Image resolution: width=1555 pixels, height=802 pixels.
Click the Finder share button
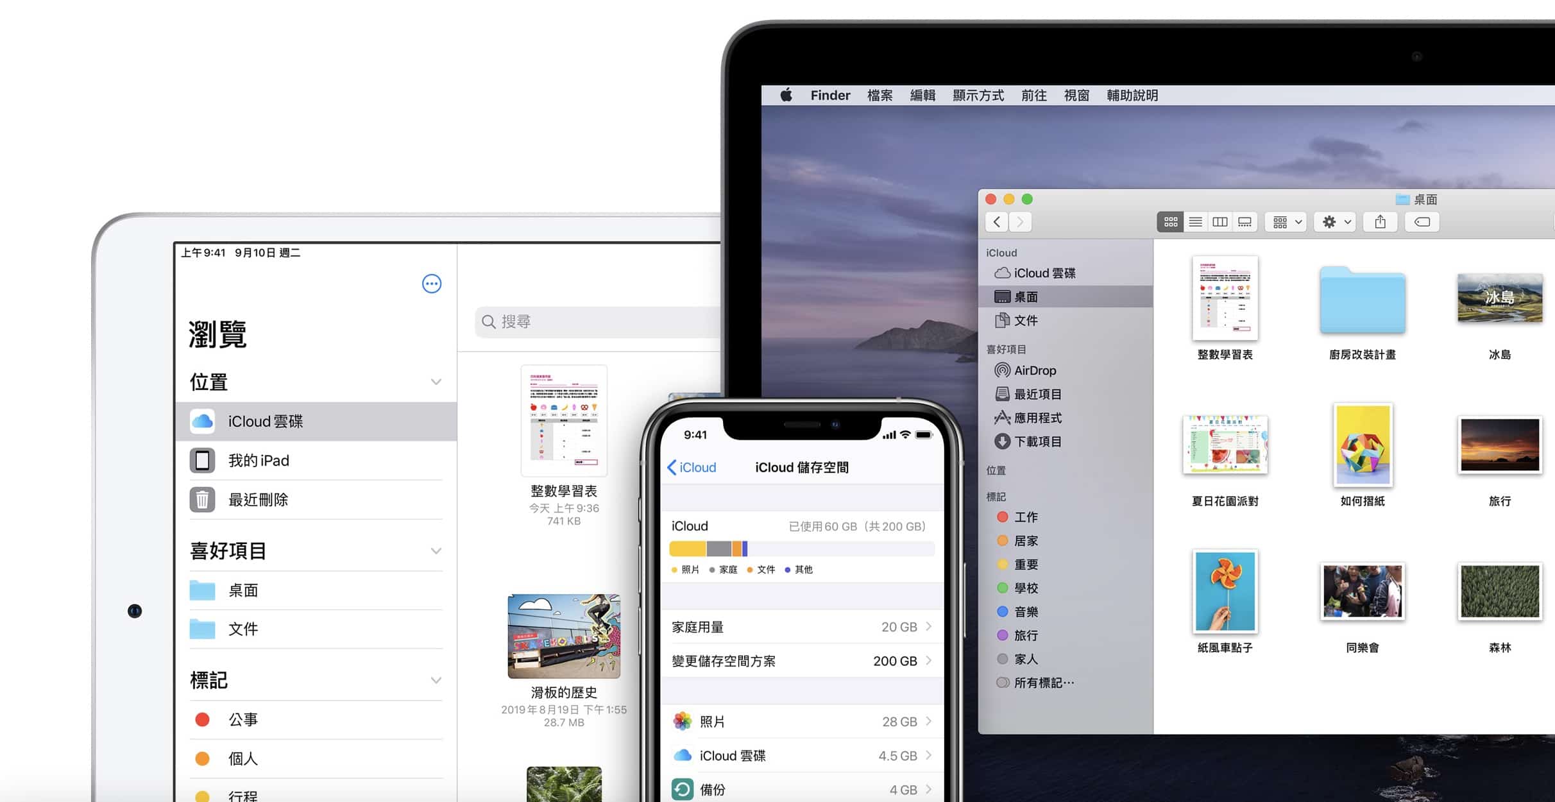pos(1381,222)
